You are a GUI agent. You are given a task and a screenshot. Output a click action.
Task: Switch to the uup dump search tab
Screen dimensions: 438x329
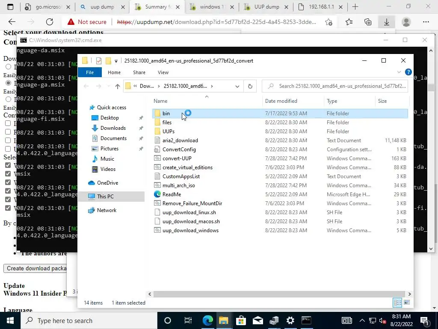point(102,7)
